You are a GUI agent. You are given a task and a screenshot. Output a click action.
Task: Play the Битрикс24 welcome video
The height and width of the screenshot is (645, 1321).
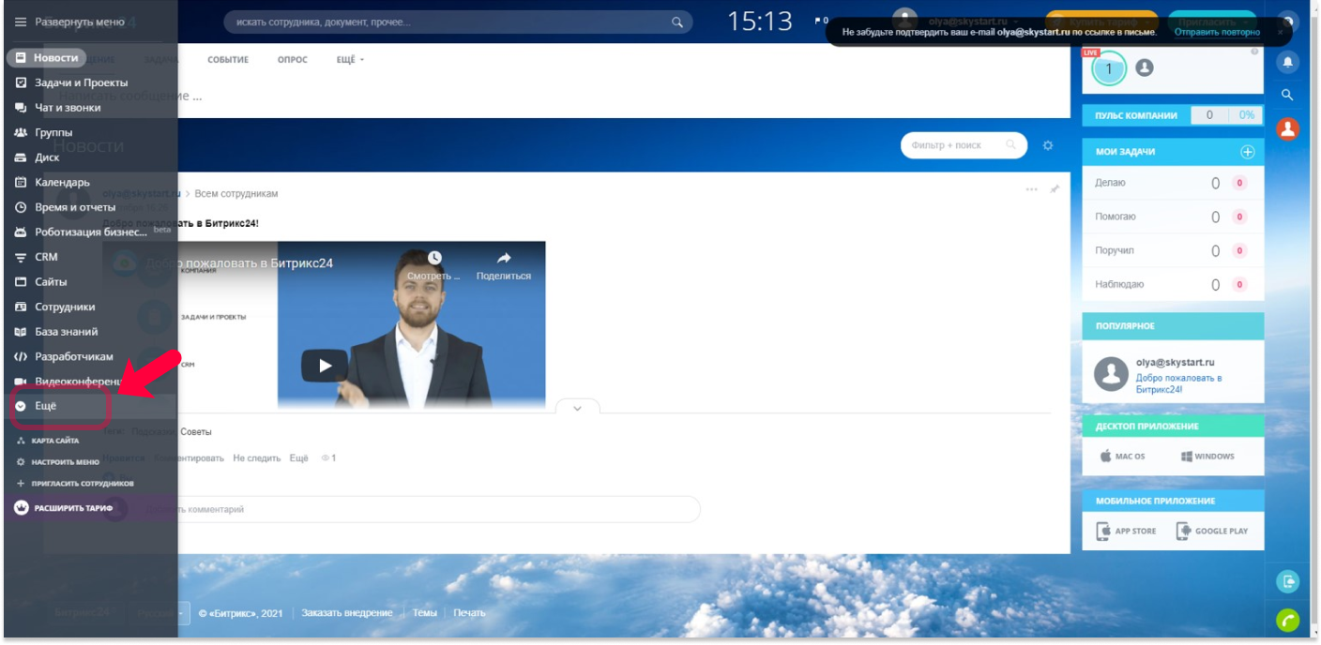tap(325, 366)
